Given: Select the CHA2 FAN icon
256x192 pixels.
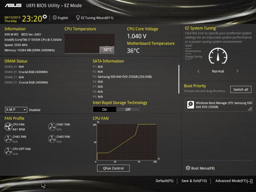Looking at the screenshot, I should [x=8, y=139].
